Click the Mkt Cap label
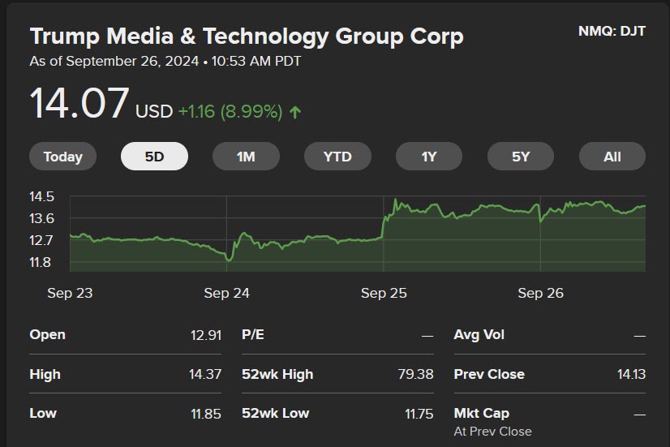The width and height of the screenshot is (670, 447). point(482,413)
